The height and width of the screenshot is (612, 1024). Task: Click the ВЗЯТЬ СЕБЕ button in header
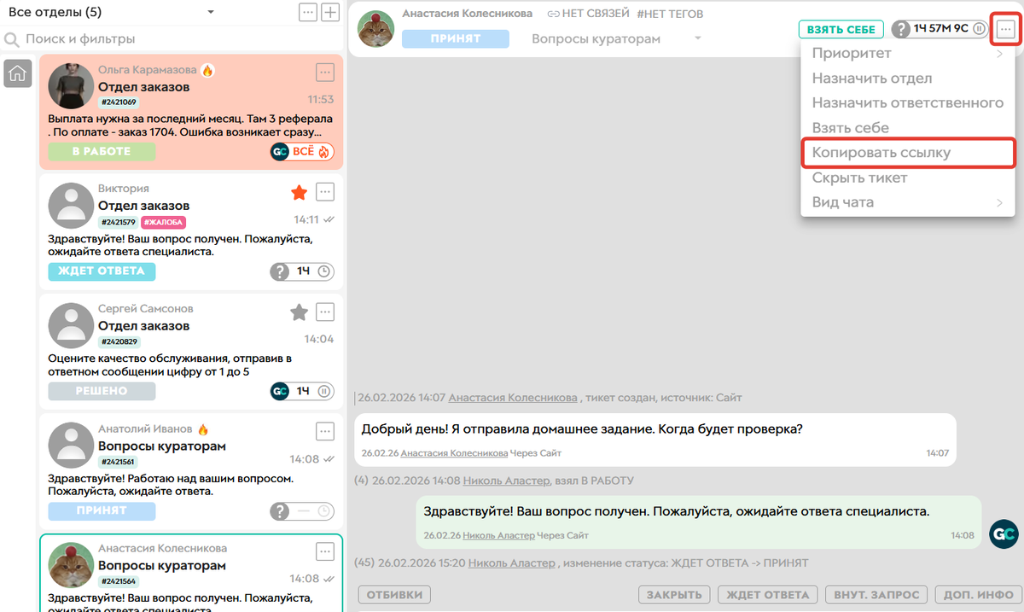pyautogui.click(x=841, y=29)
